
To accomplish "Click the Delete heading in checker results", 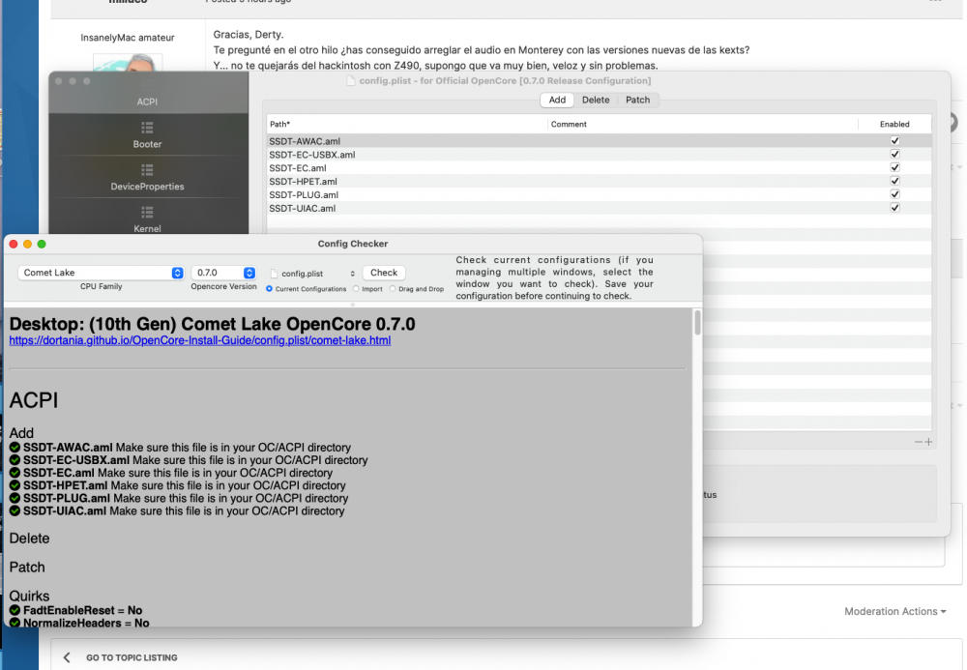I will click(29, 539).
